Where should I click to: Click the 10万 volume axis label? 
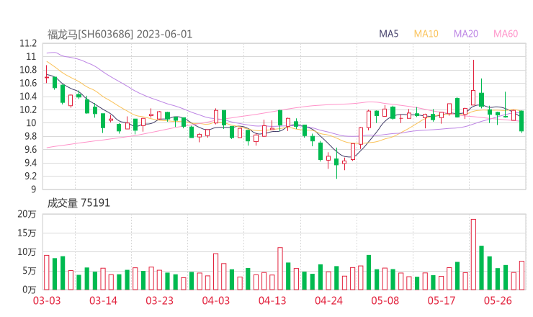pyautogui.click(x=27, y=252)
